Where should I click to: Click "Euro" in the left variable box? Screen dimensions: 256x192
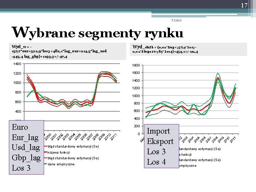(20, 127)
